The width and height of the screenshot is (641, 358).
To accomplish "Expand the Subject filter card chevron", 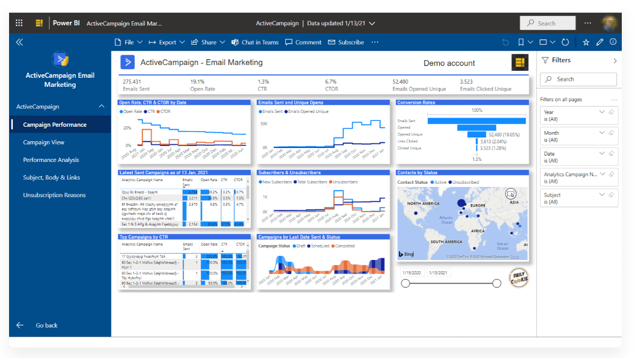I will tap(602, 194).
